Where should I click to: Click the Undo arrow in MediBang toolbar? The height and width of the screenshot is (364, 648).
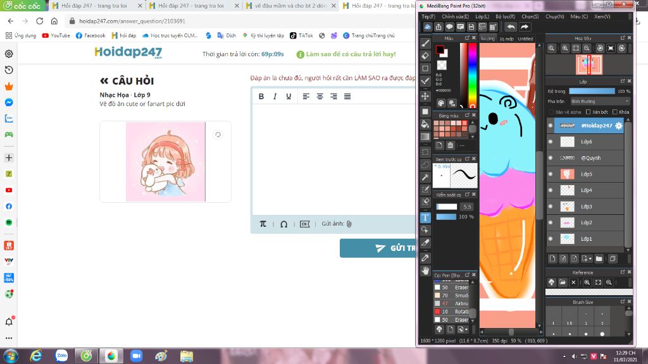tap(511, 27)
